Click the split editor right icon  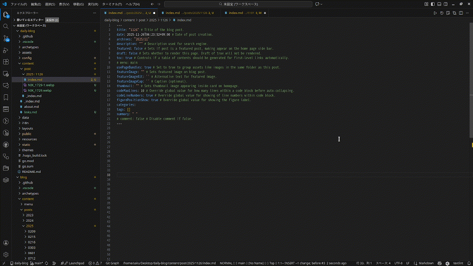pyautogui.click(x=460, y=13)
